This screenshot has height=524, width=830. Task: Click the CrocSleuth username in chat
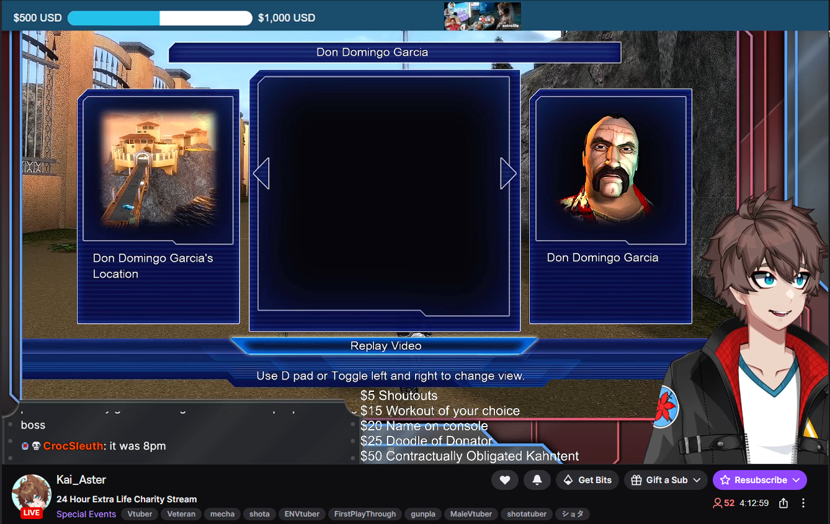(73, 446)
